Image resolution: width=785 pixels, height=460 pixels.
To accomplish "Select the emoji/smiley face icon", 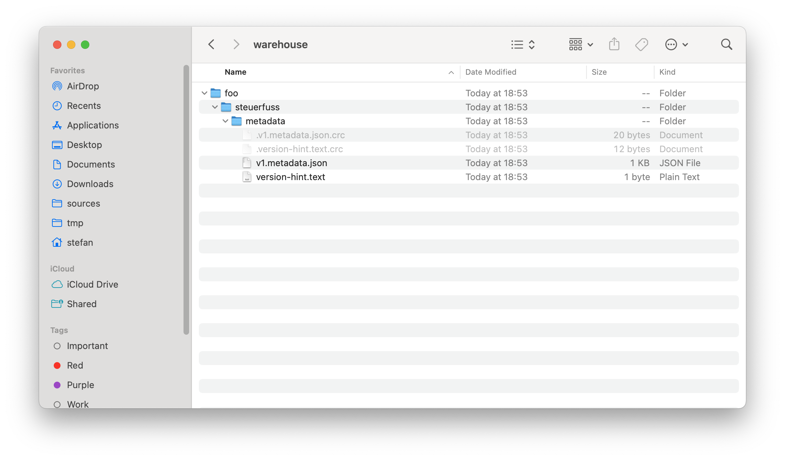I will (671, 44).
